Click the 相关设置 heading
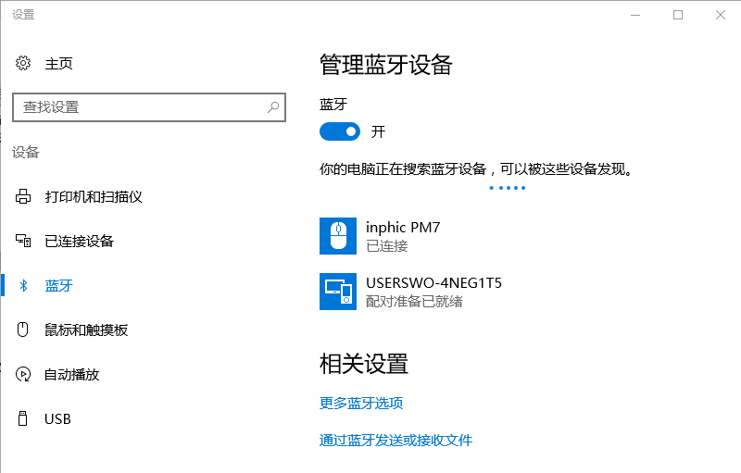741x473 pixels. [364, 364]
